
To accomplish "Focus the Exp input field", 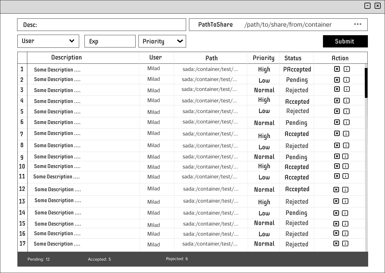I will [x=110, y=41].
